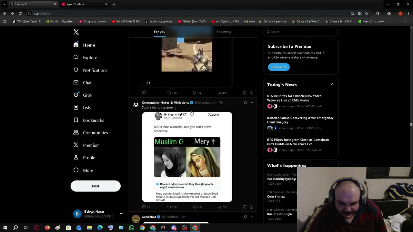The image size is (413, 232).
Task: Repost the video post with 118 reposts
Action: (x=172, y=93)
